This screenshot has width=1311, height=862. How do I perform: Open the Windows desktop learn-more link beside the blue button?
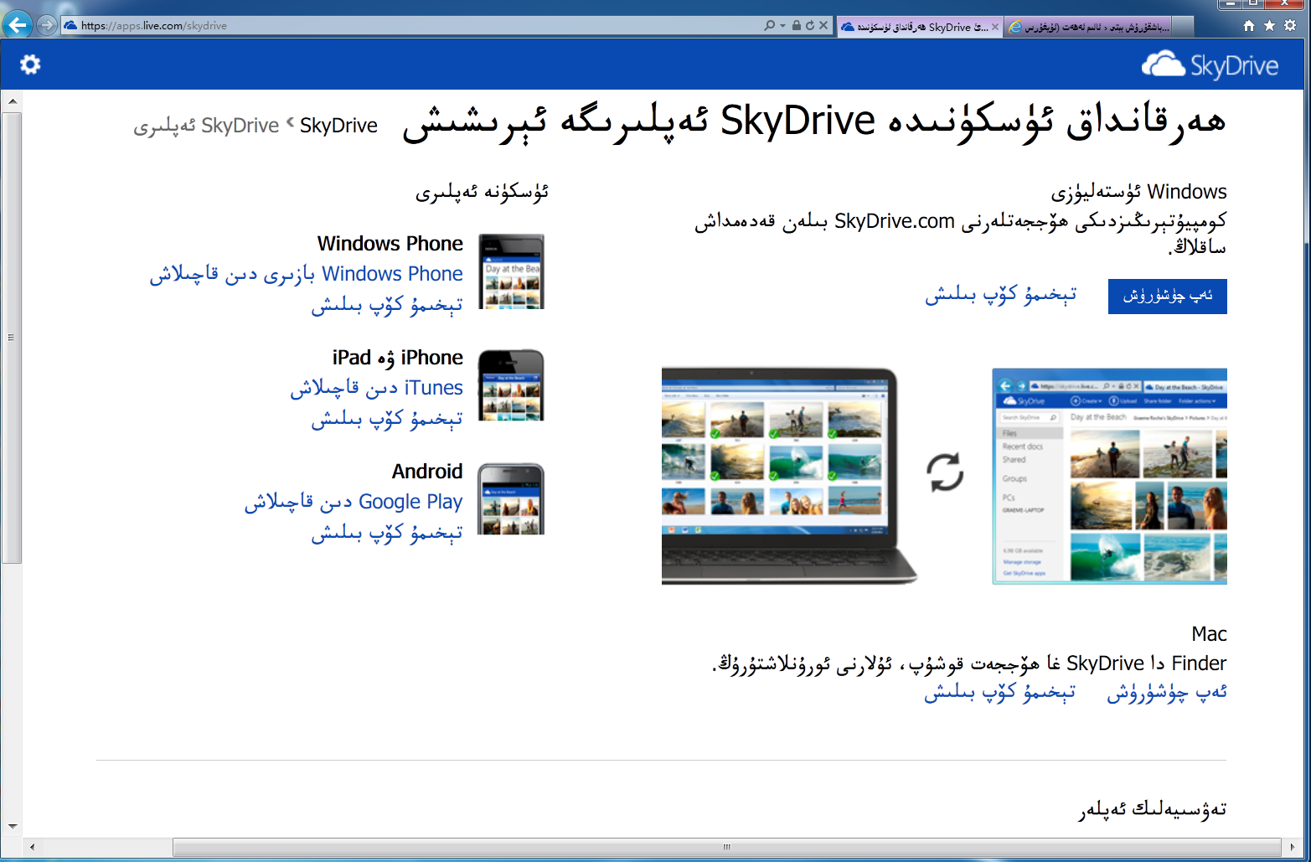point(1001,295)
